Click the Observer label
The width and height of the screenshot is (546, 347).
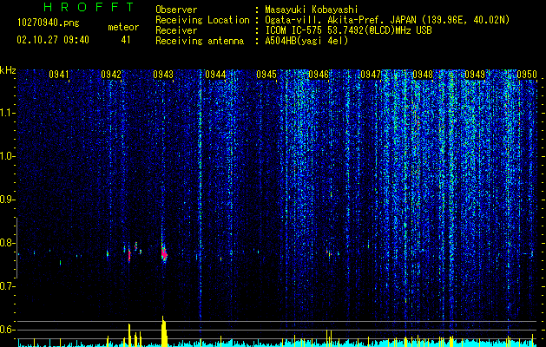tap(176, 10)
